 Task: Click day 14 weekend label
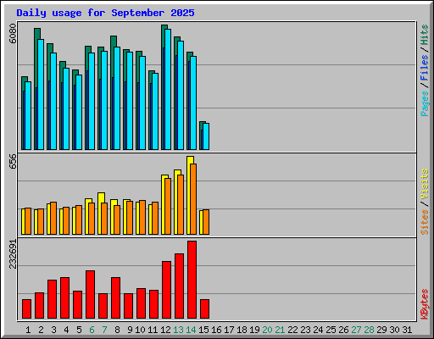click(191, 330)
